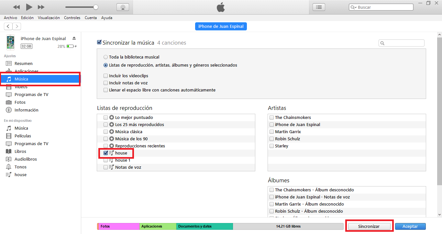Check Robin Schulz artist

click(x=272, y=139)
